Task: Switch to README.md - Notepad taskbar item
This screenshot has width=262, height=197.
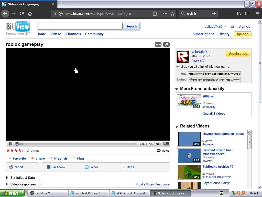Action: click(129, 193)
